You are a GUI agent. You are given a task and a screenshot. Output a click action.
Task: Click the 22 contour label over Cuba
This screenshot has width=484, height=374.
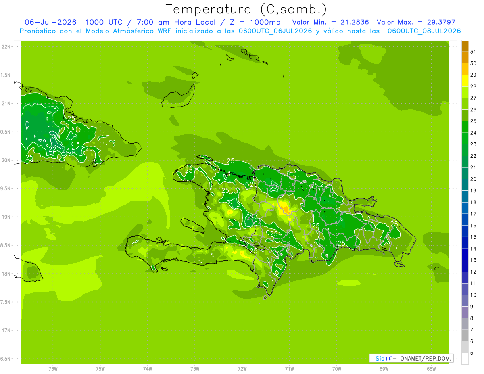coord(52,149)
